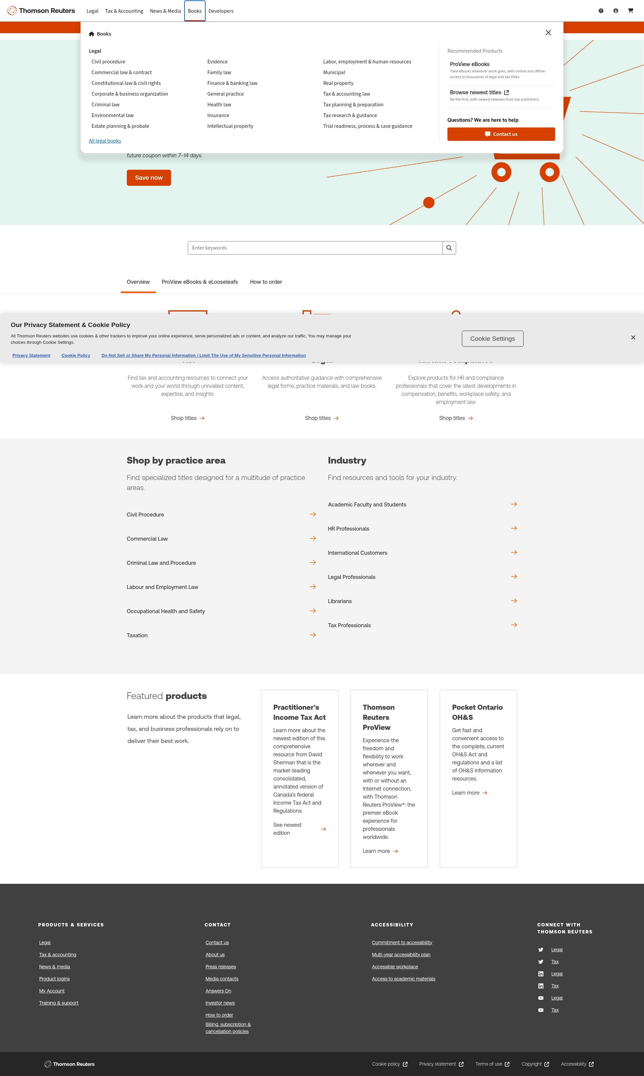The width and height of the screenshot is (644, 1076).
Task: Click arrow next to Tax Professionals
Action: 514,625
